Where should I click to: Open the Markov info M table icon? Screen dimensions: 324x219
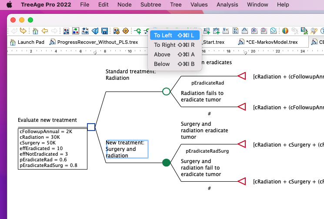tap(254, 31)
